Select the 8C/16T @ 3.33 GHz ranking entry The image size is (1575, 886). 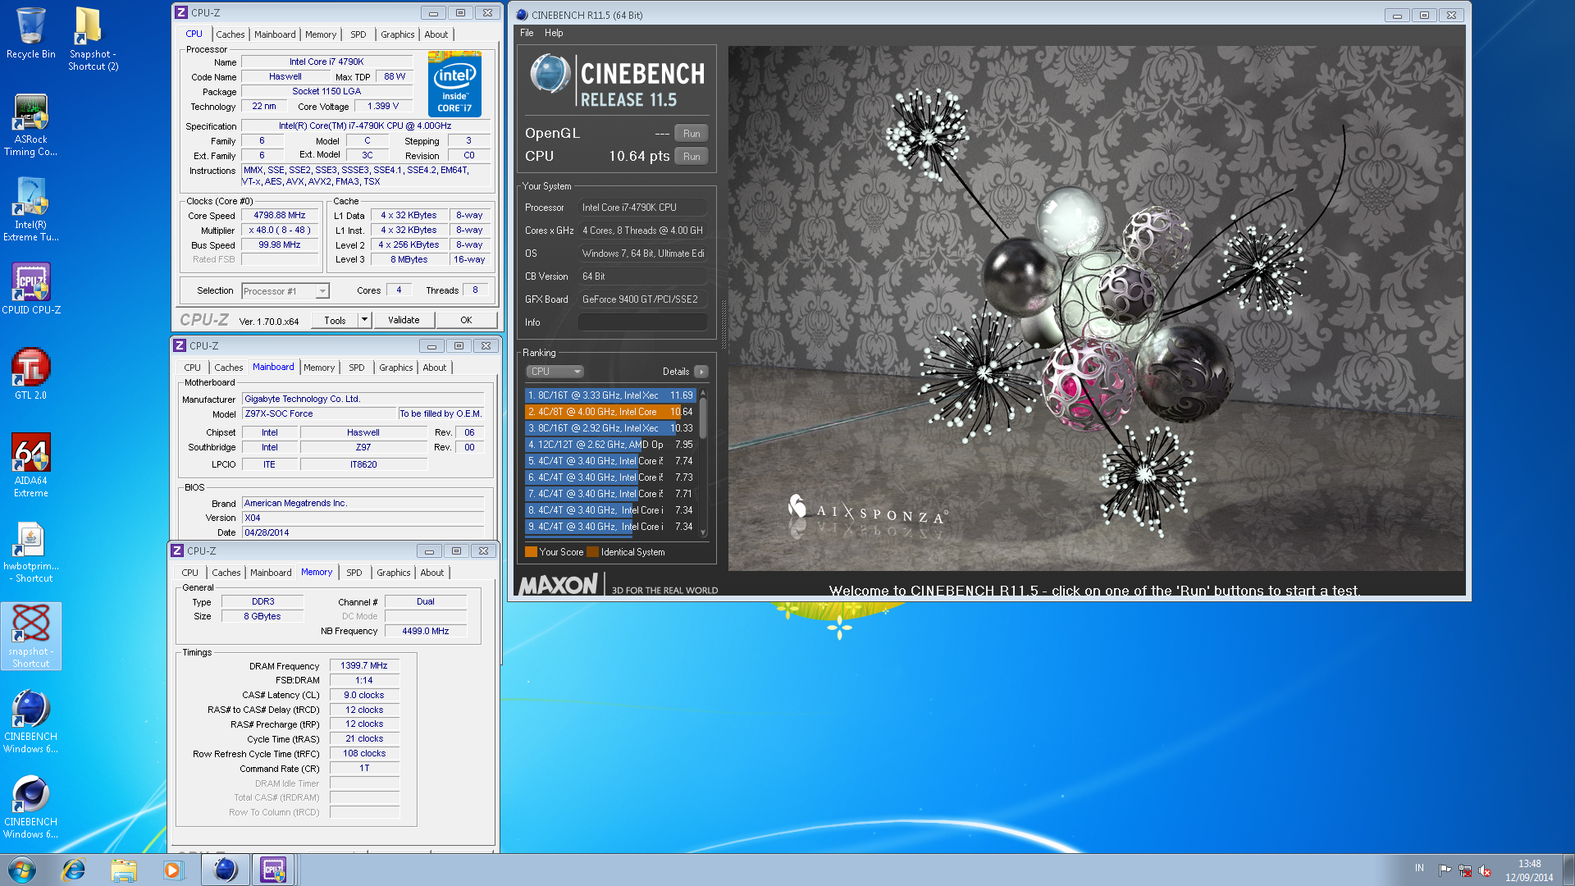pos(610,395)
